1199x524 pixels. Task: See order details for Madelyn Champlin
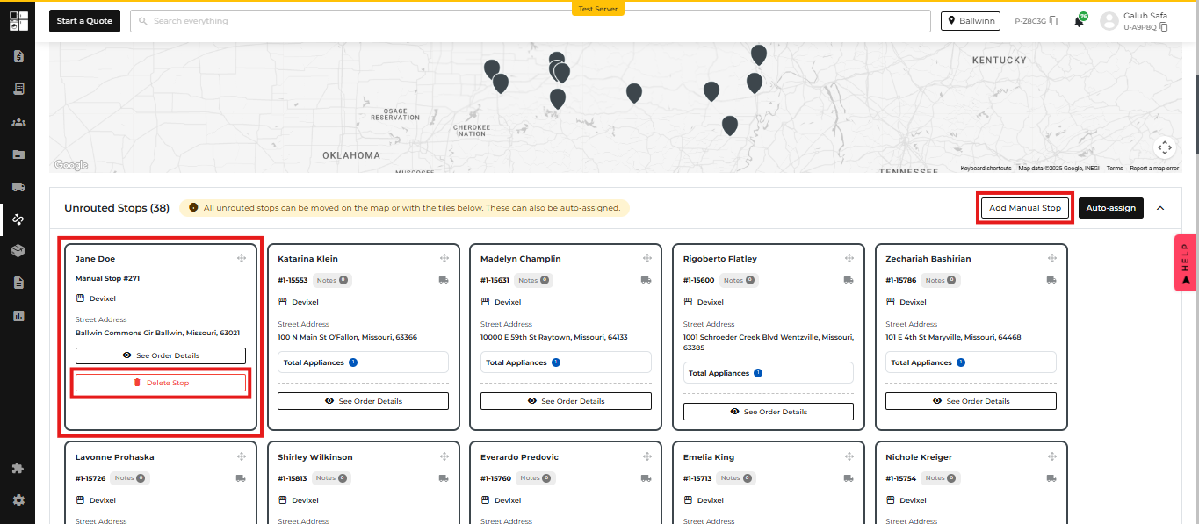click(x=566, y=401)
